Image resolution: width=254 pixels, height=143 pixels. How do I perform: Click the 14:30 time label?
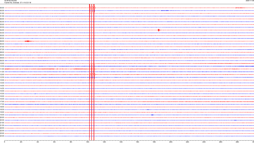pyautogui.click(x=2, y=88)
